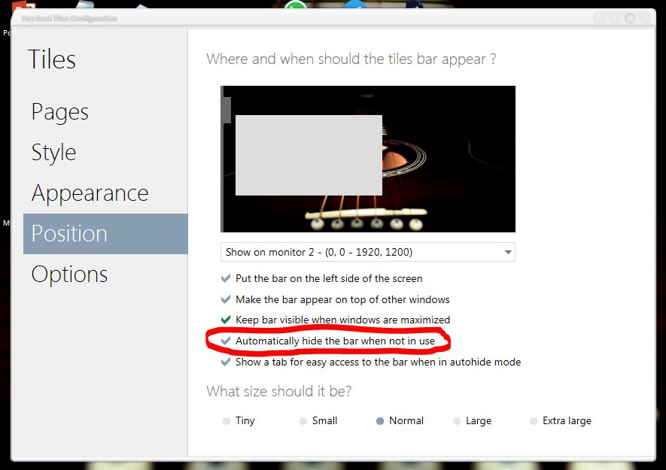Toggle 'Show a tab for easy access' checkbox
Viewport: 666px width, 470px height.
click(x=226, y=362)
